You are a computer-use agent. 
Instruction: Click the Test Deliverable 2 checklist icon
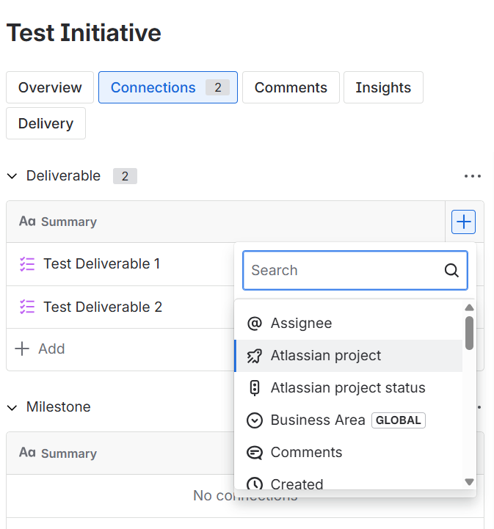[x=27, y=307]
